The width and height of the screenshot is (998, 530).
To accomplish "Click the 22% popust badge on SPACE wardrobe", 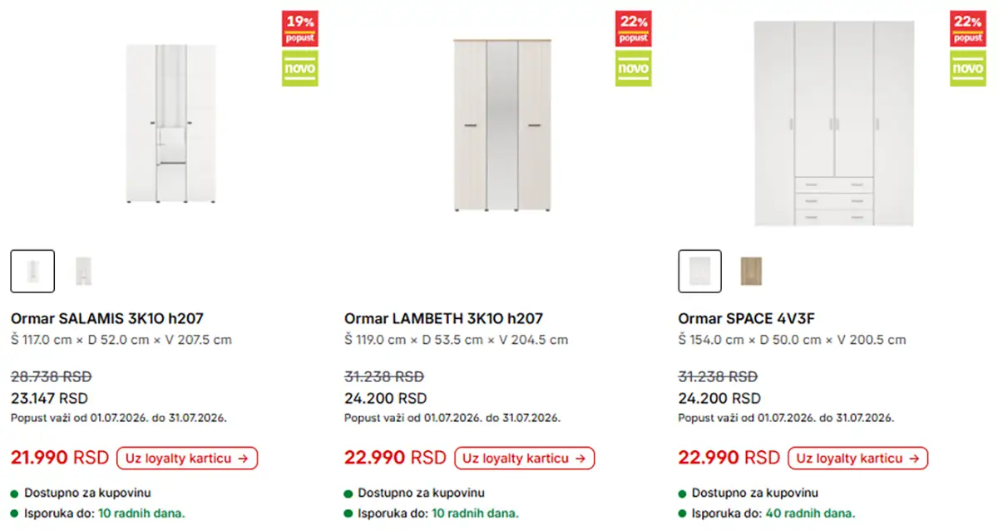I will pyautogui.click(x=968, y=28).
